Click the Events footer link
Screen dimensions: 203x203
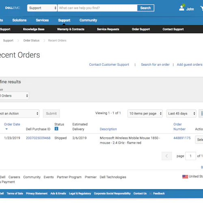[49, 177]
